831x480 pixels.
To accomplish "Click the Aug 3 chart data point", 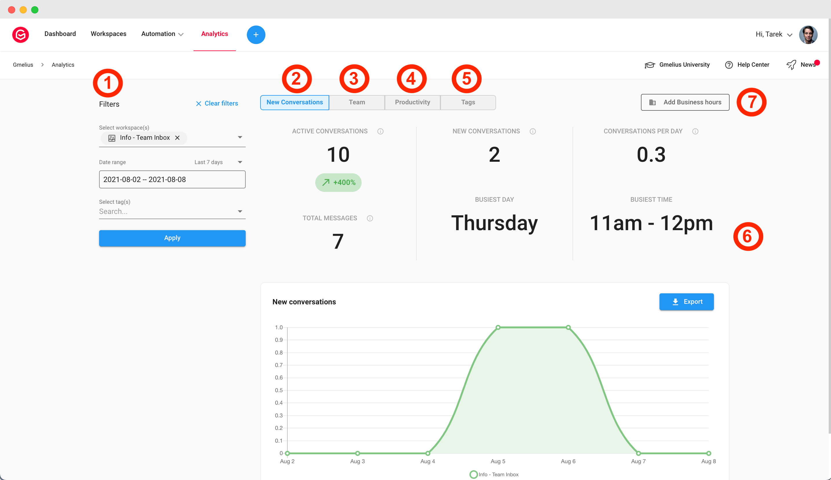I will click(357, 453).
